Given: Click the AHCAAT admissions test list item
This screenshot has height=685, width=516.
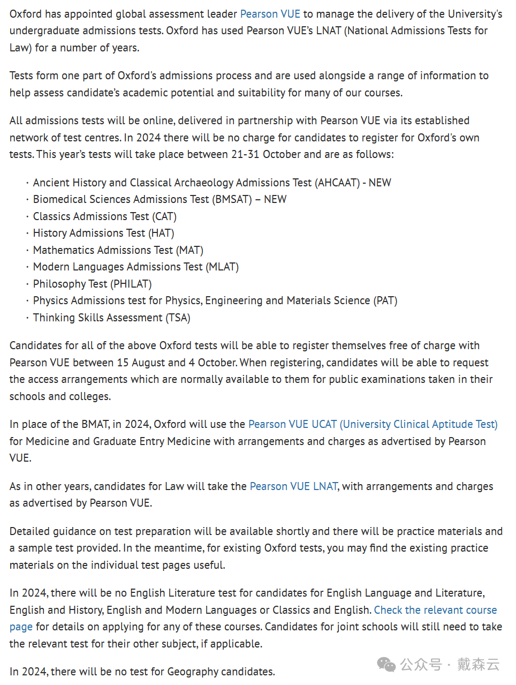Looking at the screenshot, I should click(212, 183).
